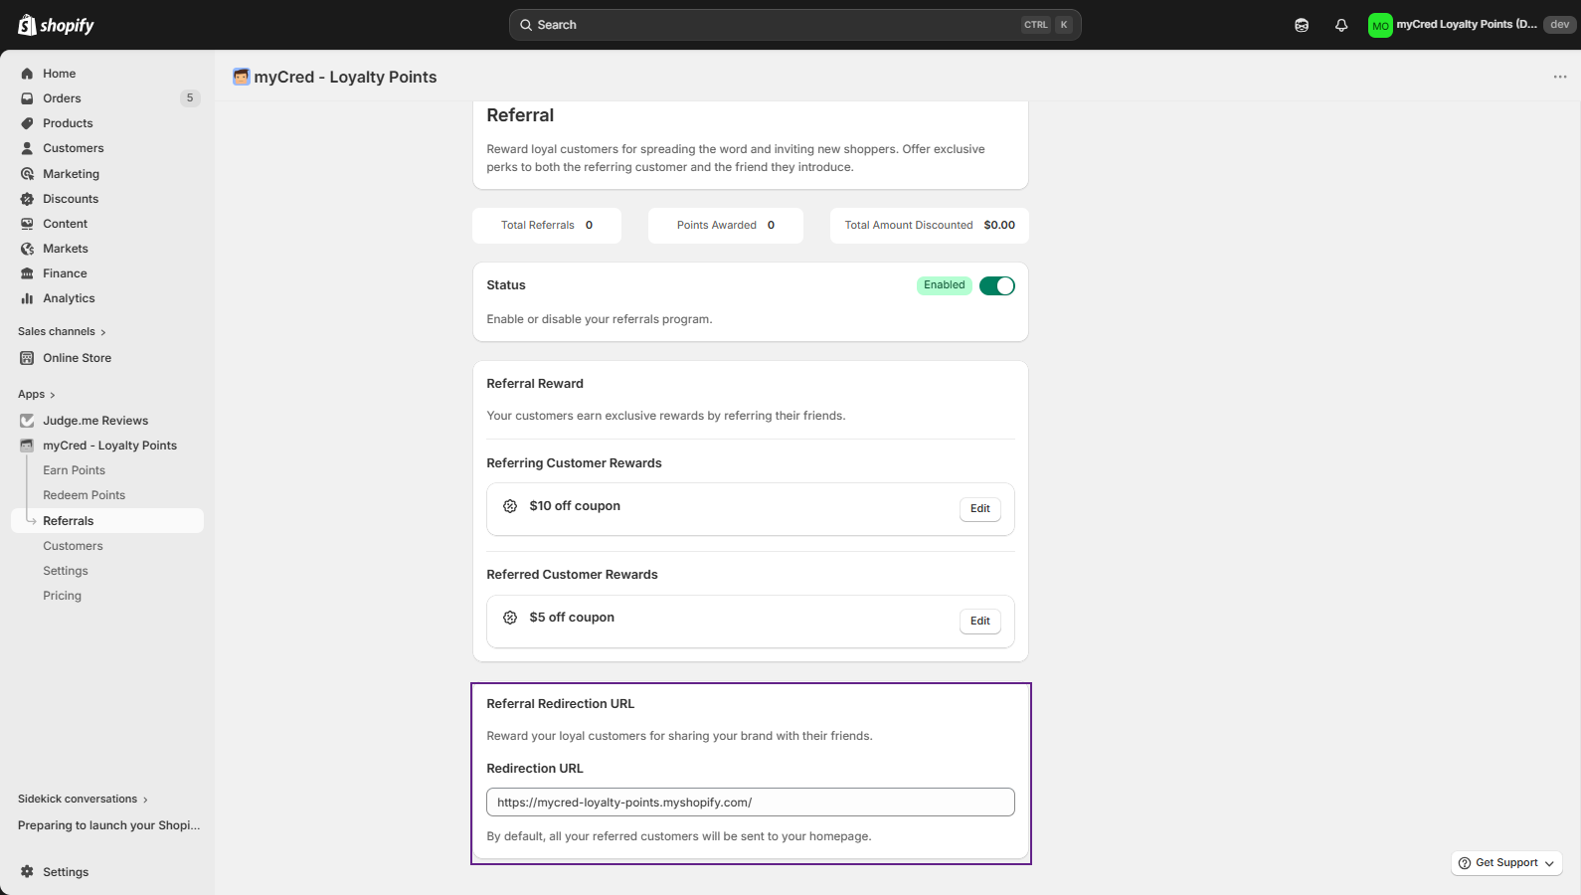Image resolution: width=1581 pixels, height=895 pixels.
Task: Open the notifications bell
Action: coord(1340,25)
